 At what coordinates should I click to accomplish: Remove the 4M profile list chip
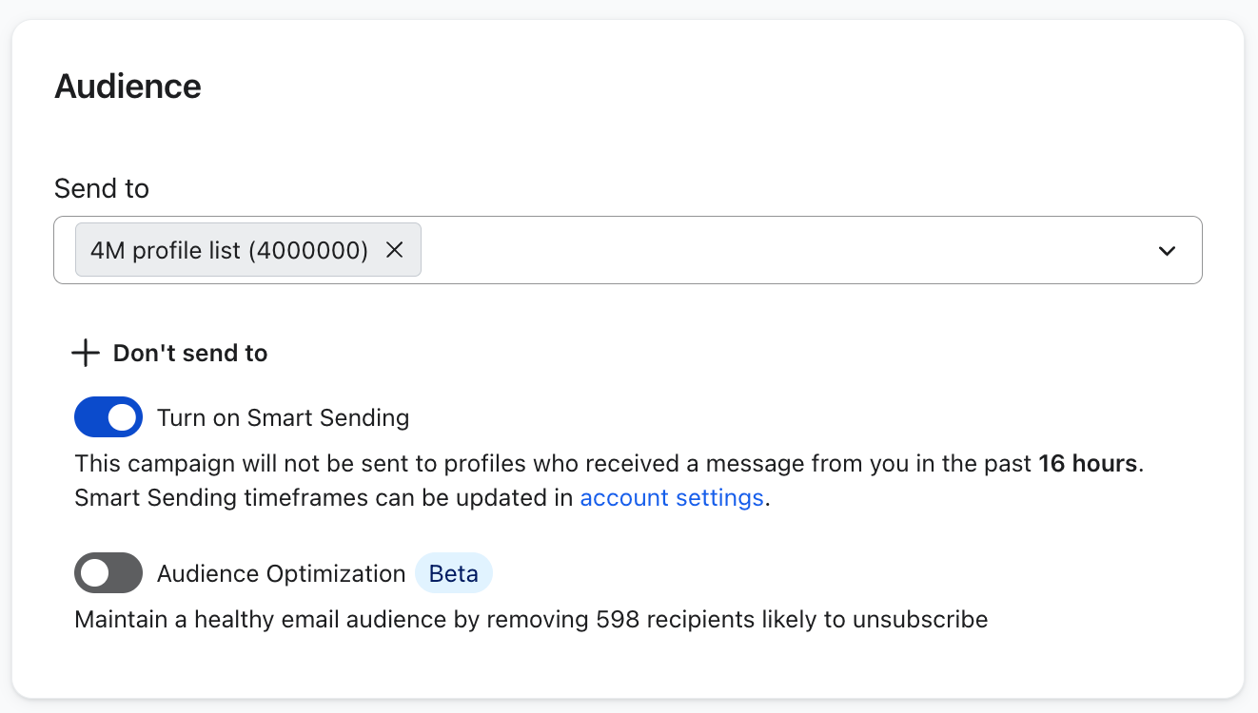tap(394, 250)
